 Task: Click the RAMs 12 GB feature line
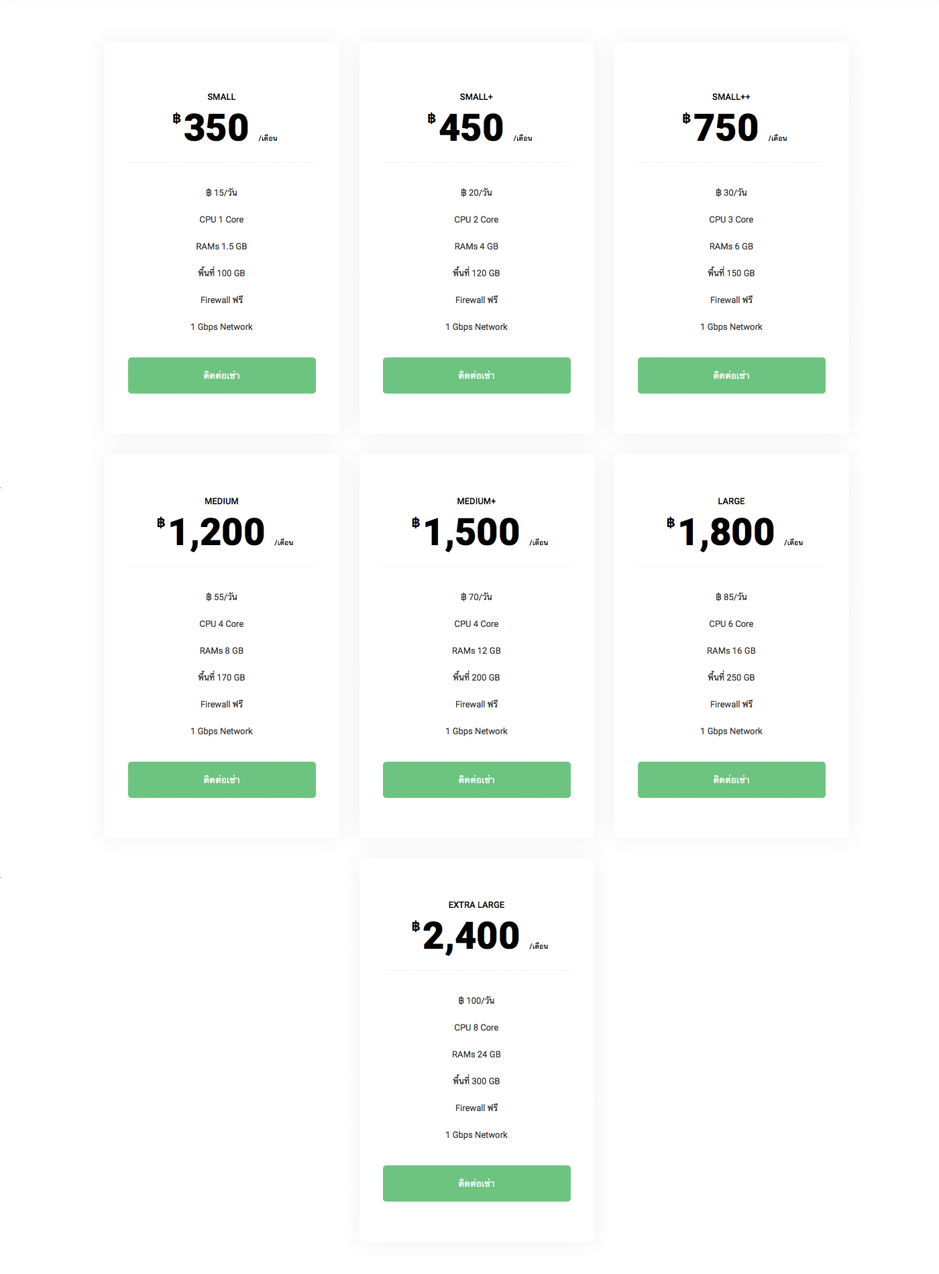476,650
